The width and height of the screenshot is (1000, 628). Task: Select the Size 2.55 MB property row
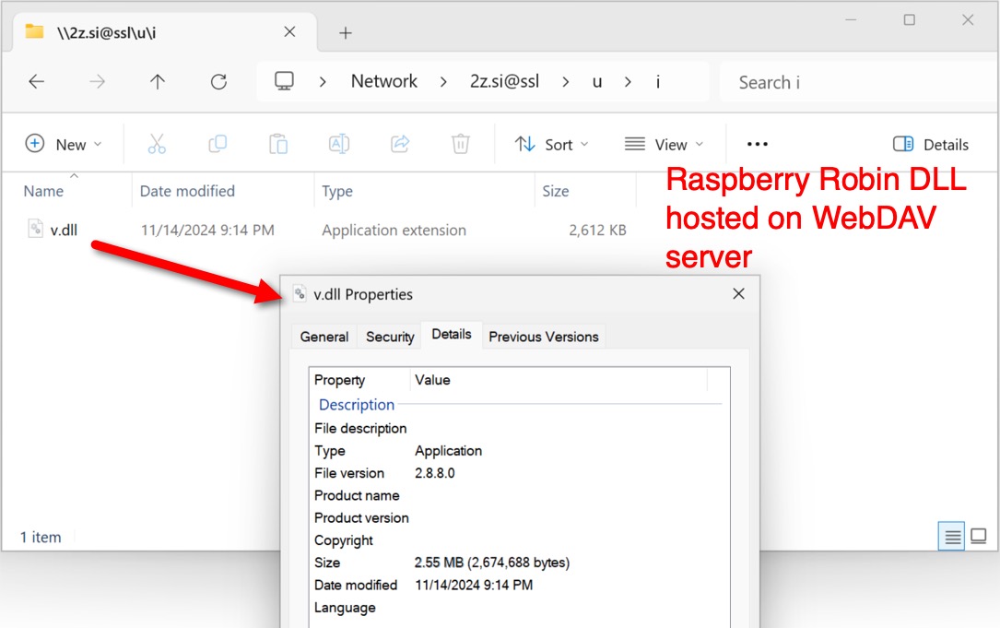coord(519,563)
